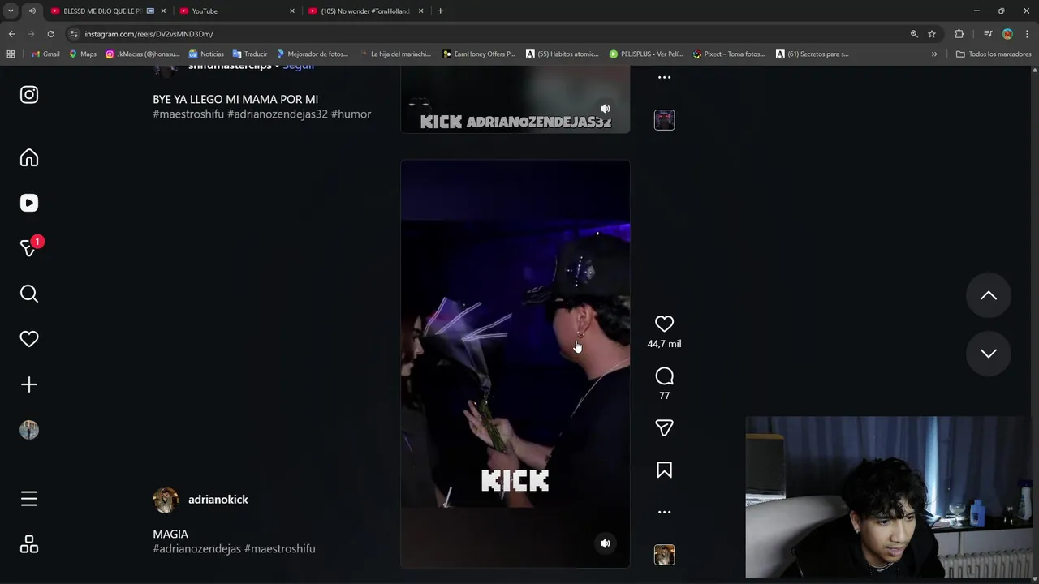Share the MAGIA reel with the paper plane icon

coord(664,428)
